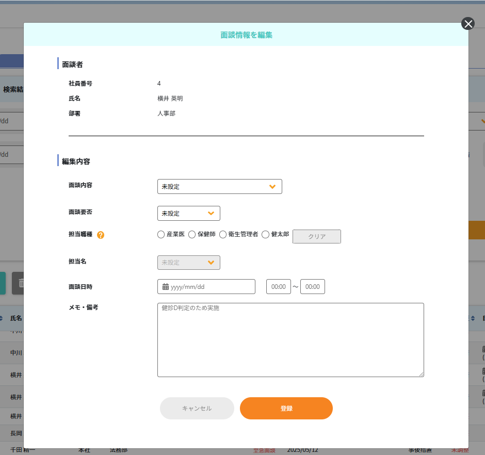Screen dimensions: 485x455
Task: Click the orange chevron in 面談要否 dropdown
Action: 211,213
